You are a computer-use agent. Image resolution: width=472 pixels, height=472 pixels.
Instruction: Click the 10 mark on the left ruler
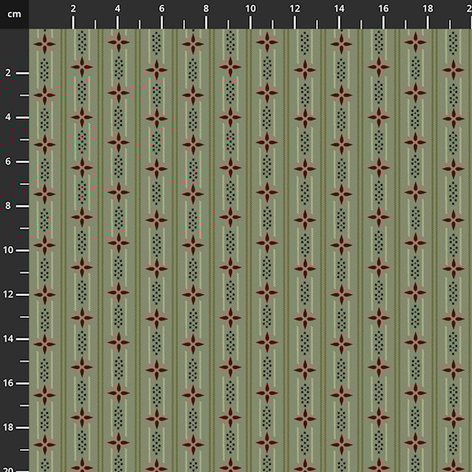click(x=8, y=249)
